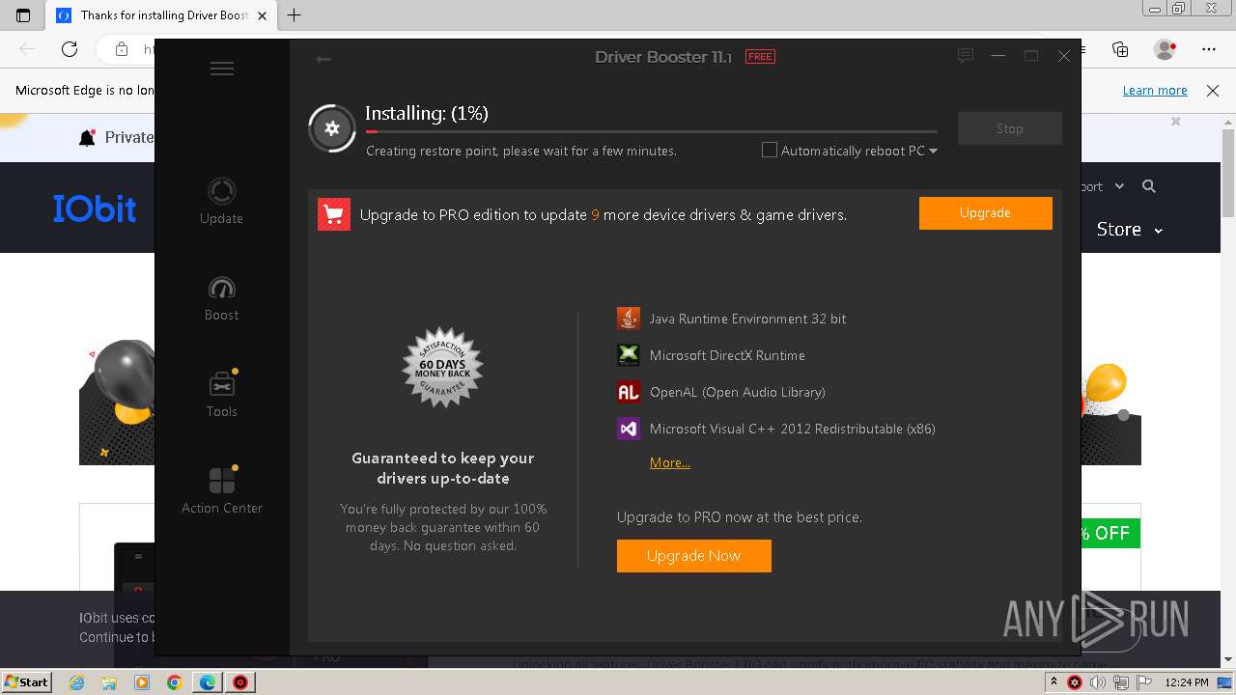Enable Automatically reboot PC checkbox
This screenshot has width=1236, height=695.
click(x=770, y=151)
